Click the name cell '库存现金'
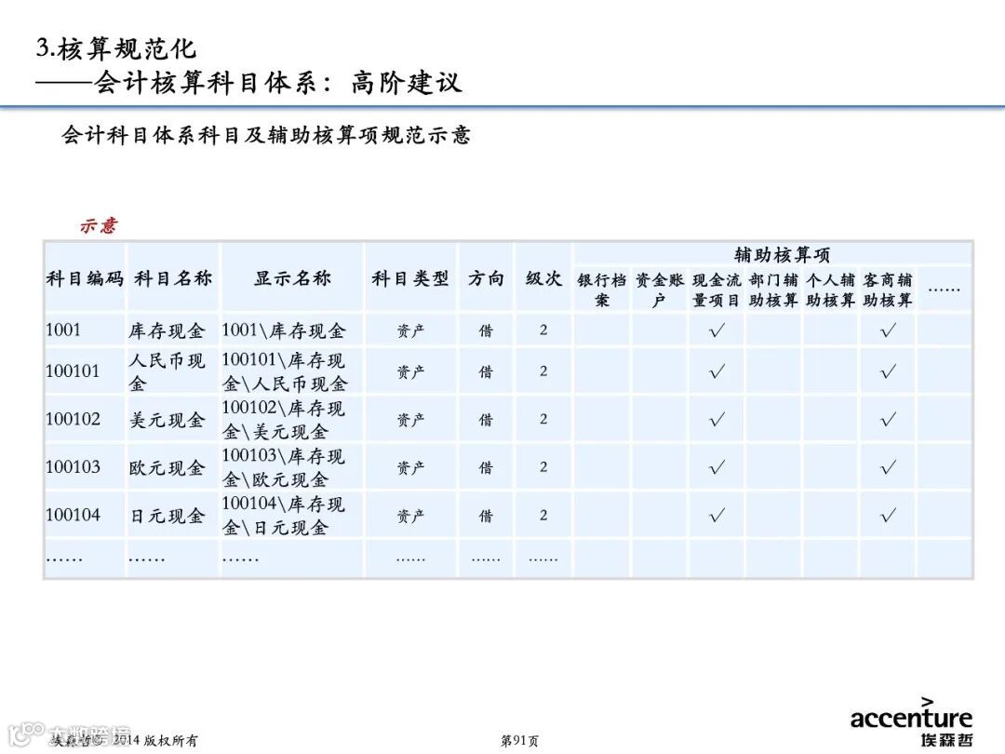1005x754 pixels. 167,330
